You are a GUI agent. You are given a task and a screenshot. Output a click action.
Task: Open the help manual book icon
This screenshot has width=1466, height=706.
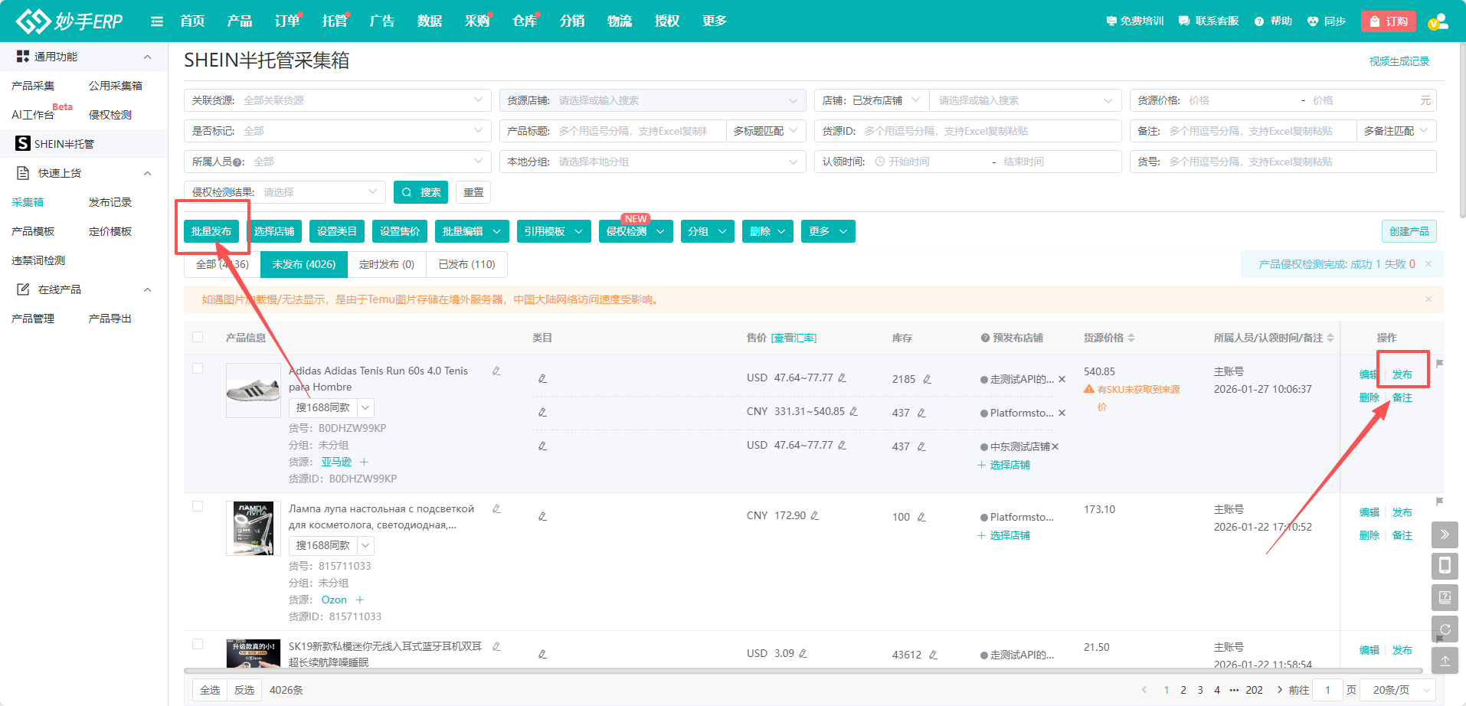click(1444, 597)
